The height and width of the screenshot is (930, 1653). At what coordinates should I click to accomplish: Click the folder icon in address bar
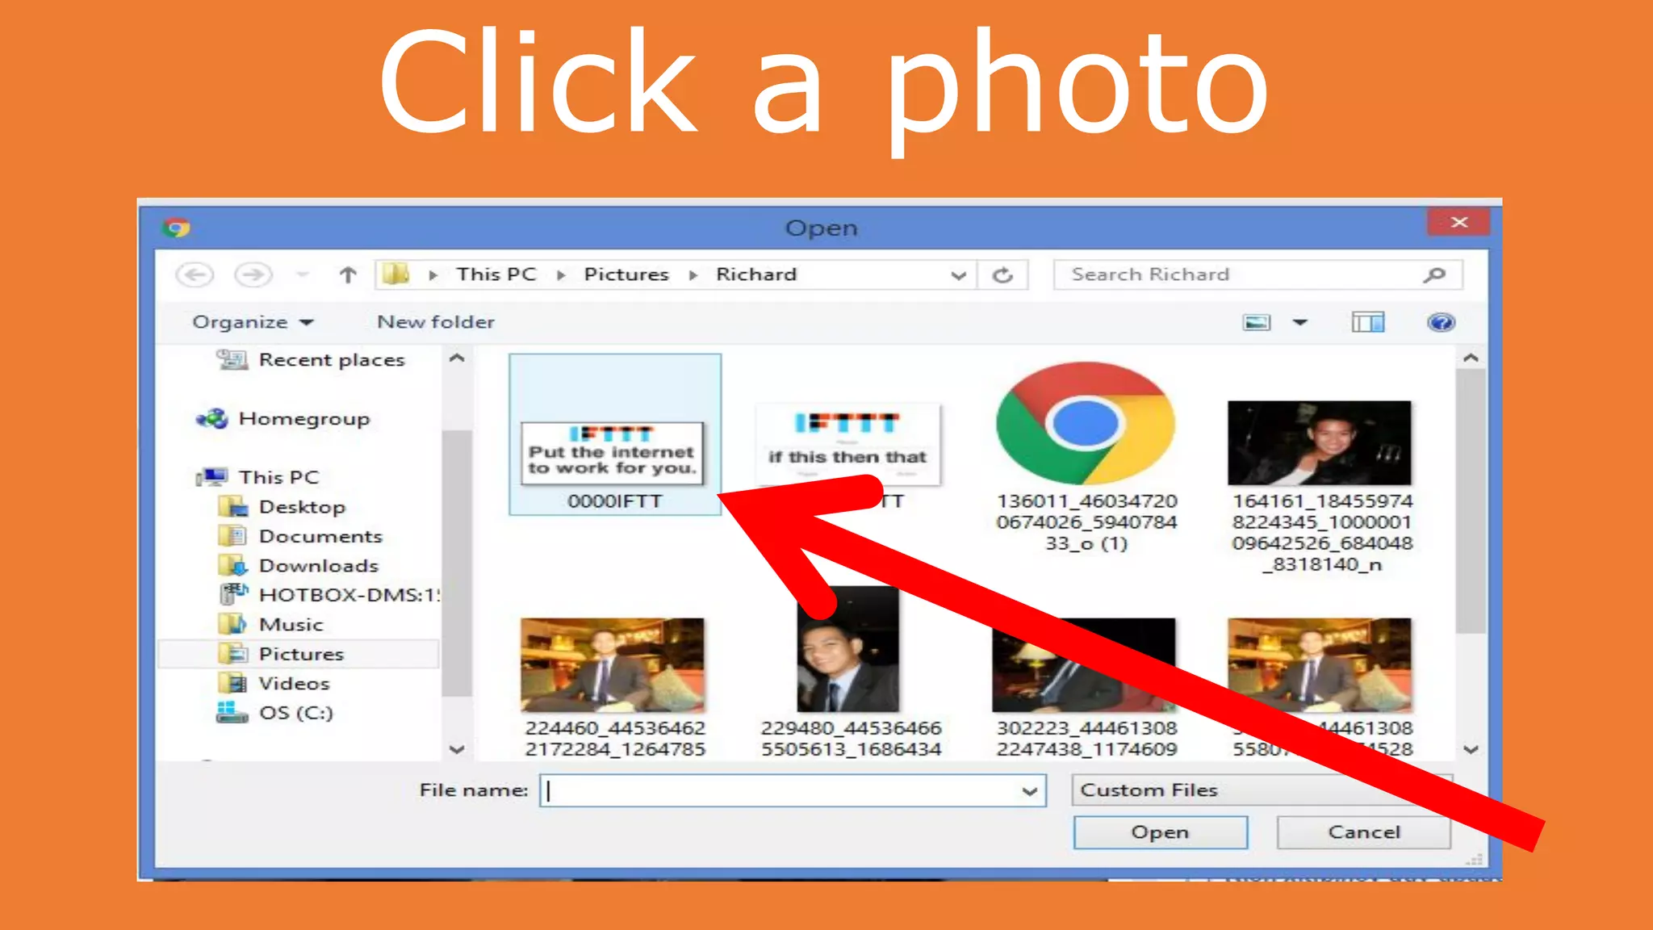point(395,274)
